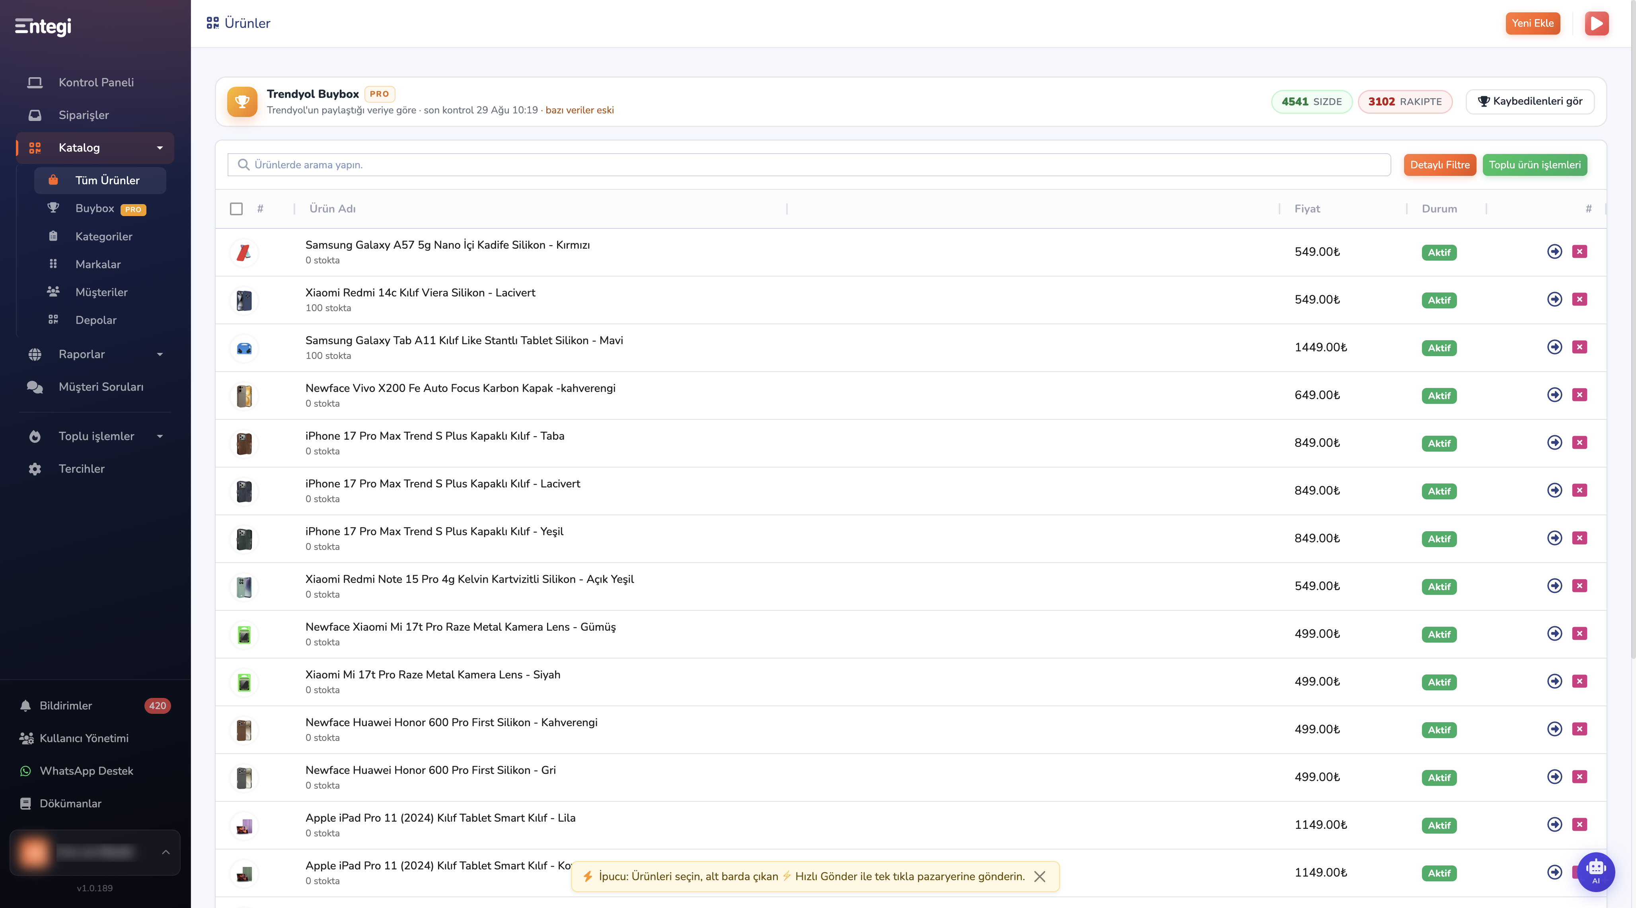The width and height of the screenshot is (1636, 908).
Task: Show the 4541 SİZDE buybox products
Action: (1311, 101)
